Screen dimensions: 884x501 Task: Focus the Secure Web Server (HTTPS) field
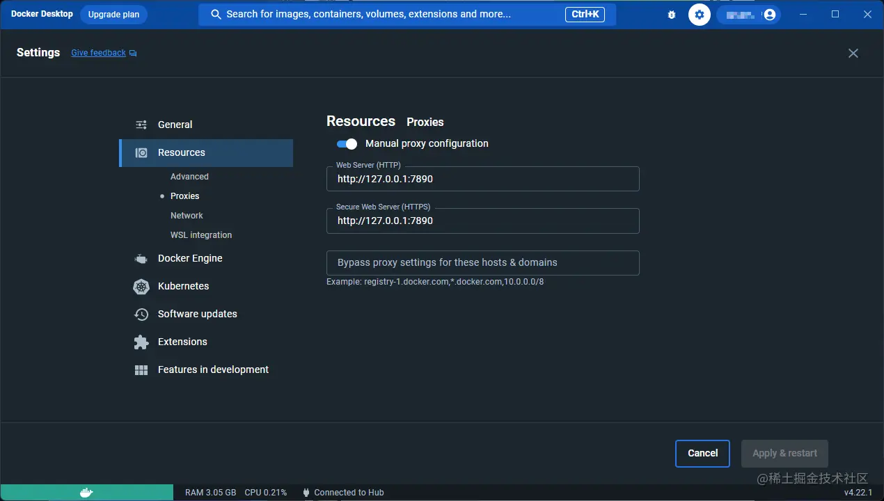pos(483,221)
